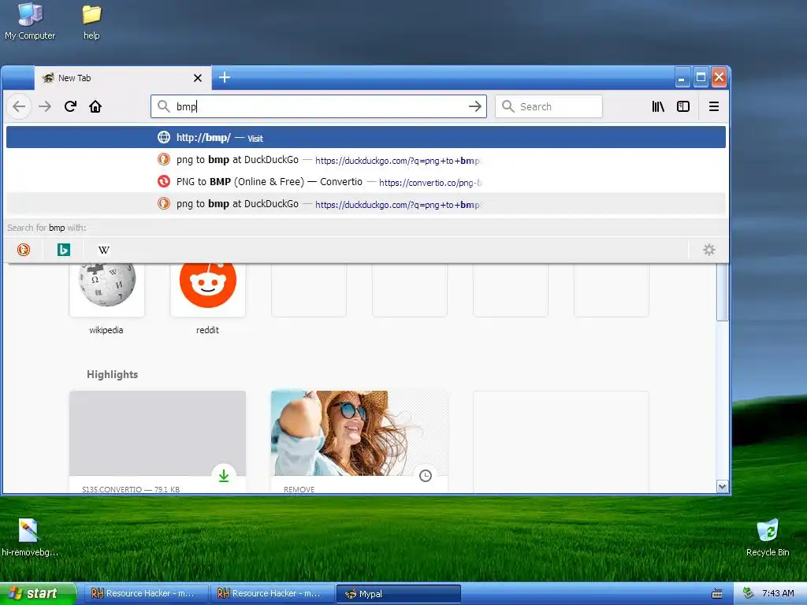Open the Library toolbar icon
Screen dimensions: 807x605
tap(658, 106)
